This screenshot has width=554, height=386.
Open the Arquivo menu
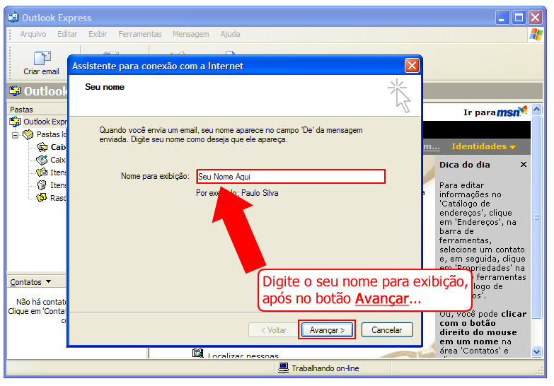pyautogui.click(x=33, y=34)
